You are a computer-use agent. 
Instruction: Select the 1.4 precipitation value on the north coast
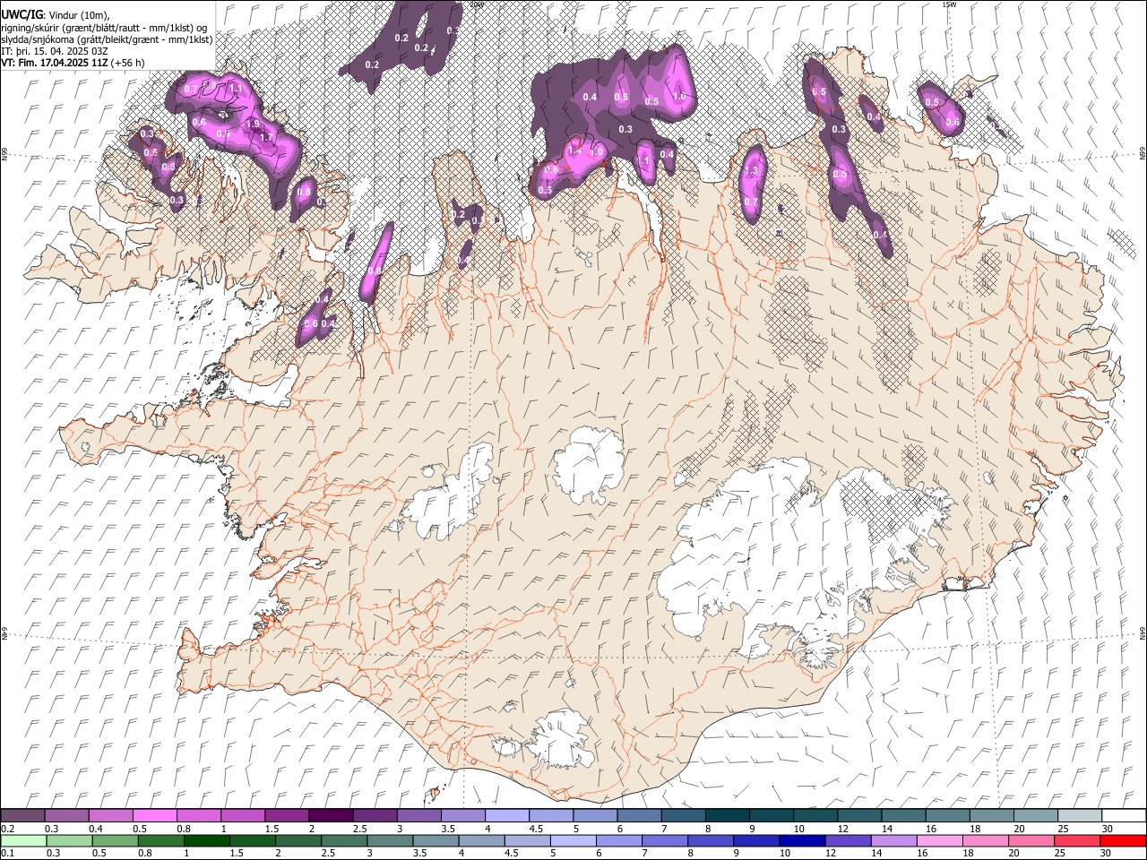[574, 151]
